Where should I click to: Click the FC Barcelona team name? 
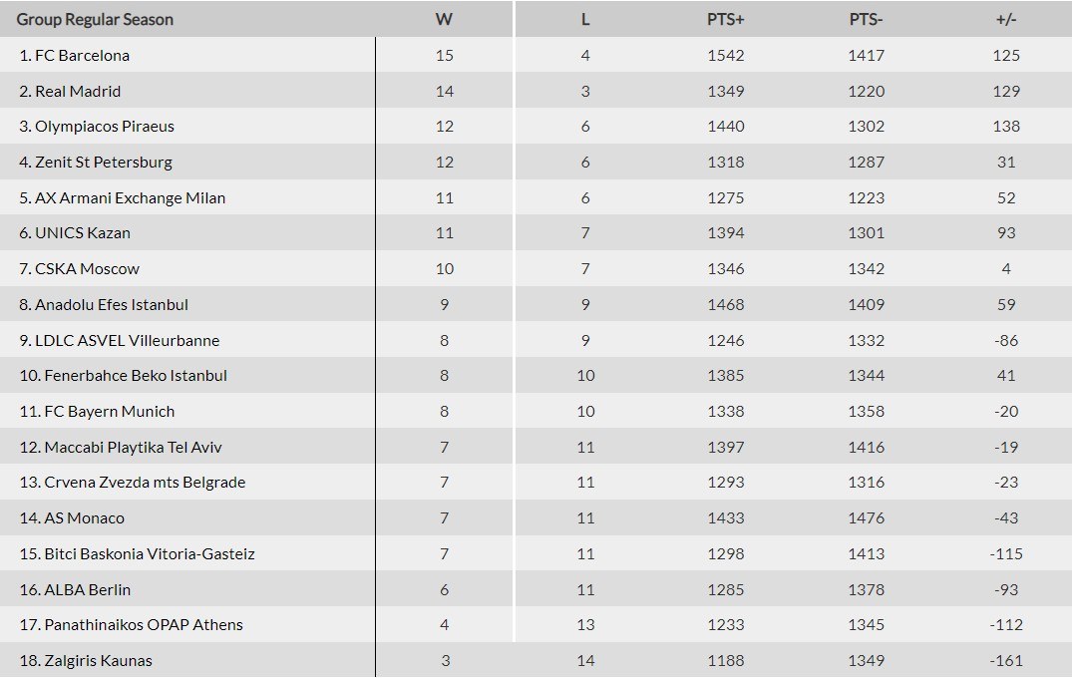[82, 56]
